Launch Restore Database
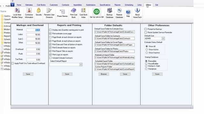The width and height of the screenshot is (204, 114). click(x=119, y=13)
